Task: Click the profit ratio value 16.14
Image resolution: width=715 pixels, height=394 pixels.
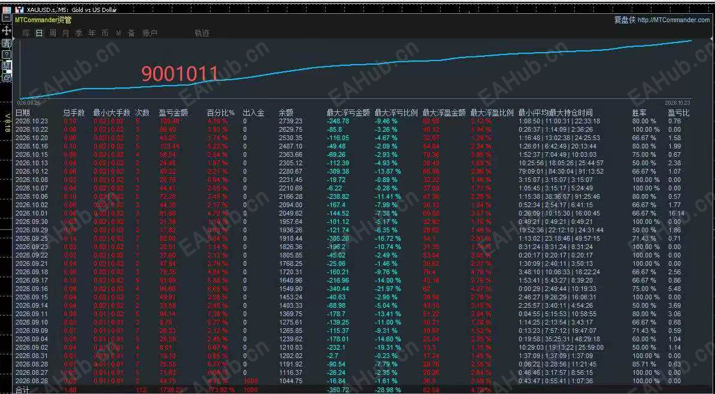Action: click(676, 213)
